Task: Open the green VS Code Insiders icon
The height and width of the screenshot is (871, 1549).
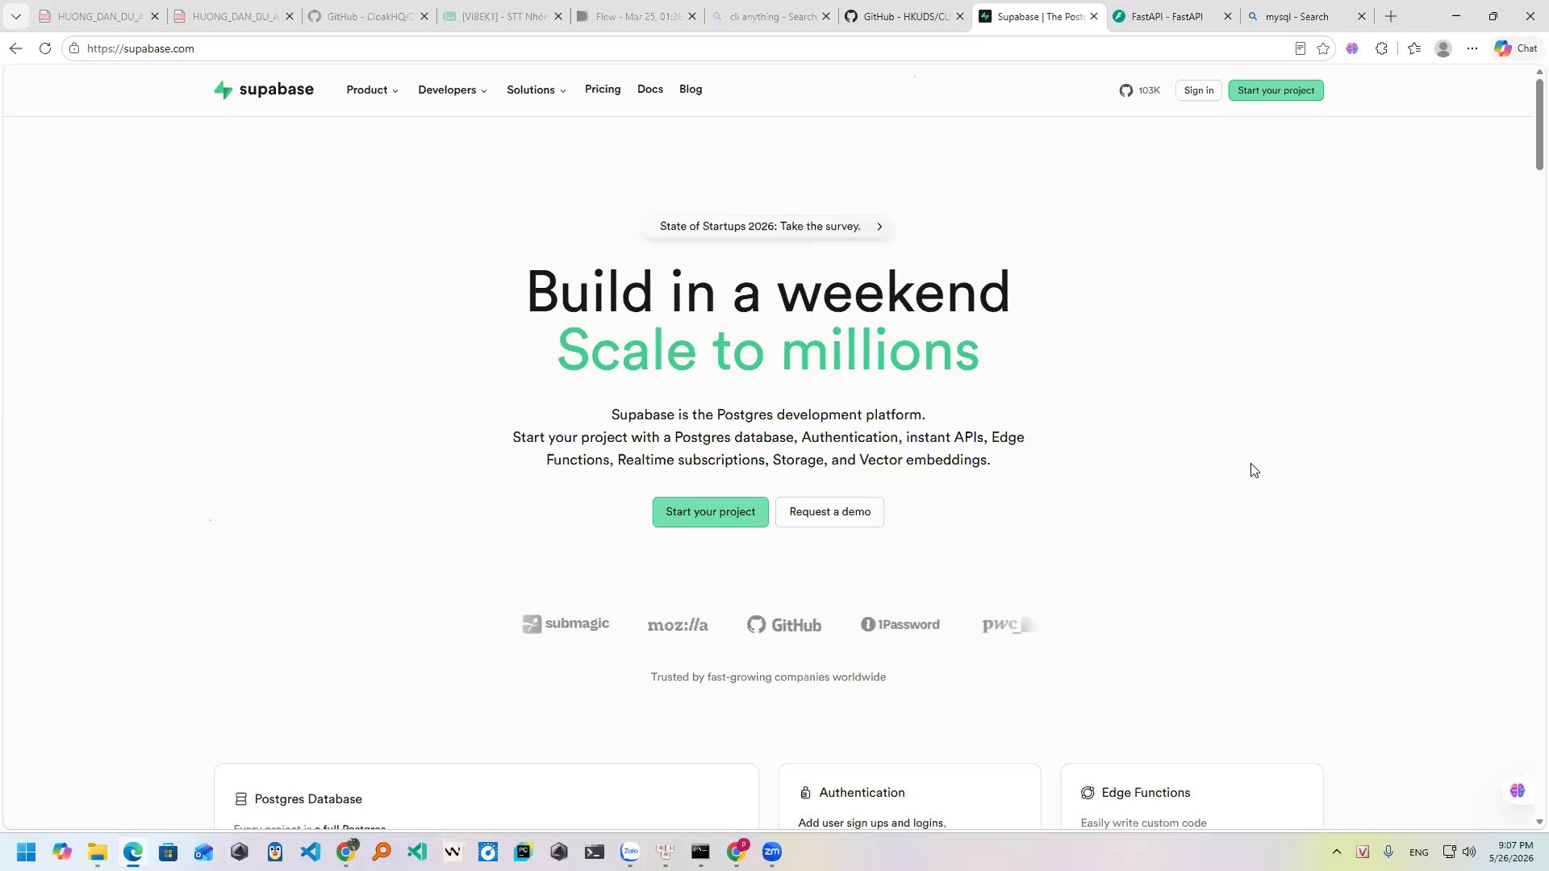Action: (x=417, y=852)
